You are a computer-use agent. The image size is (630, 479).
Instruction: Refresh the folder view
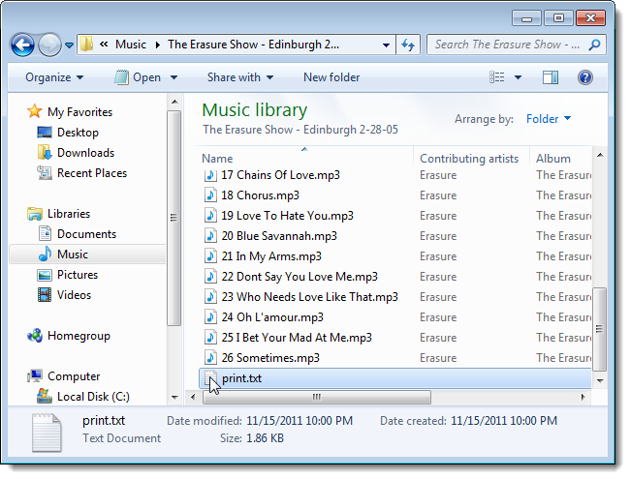(408, 45)
